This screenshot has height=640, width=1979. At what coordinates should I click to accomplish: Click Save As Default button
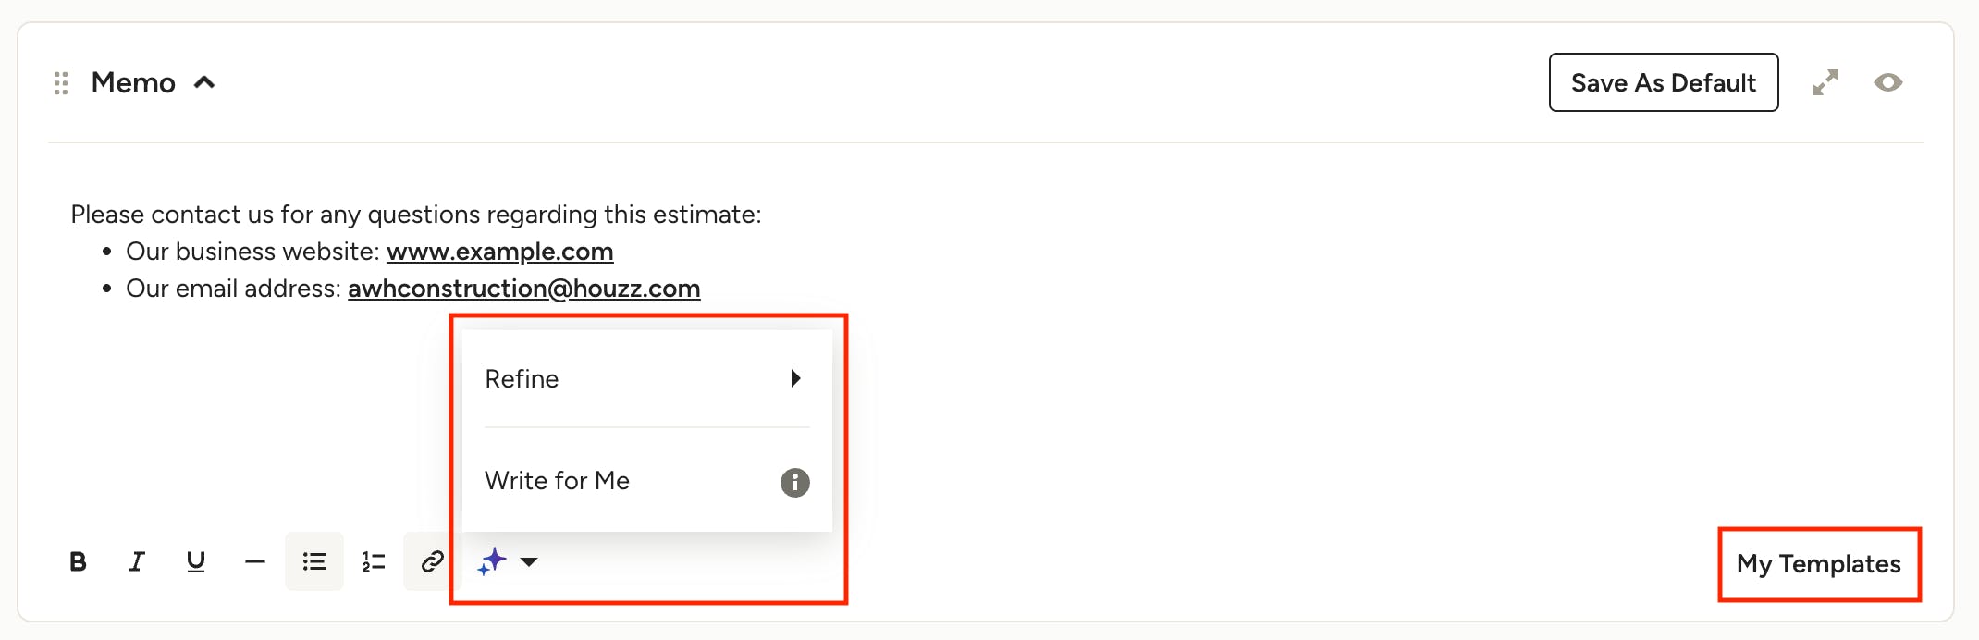1664,82
